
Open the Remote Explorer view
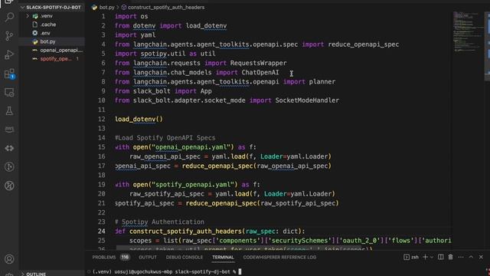click(9, 92)
